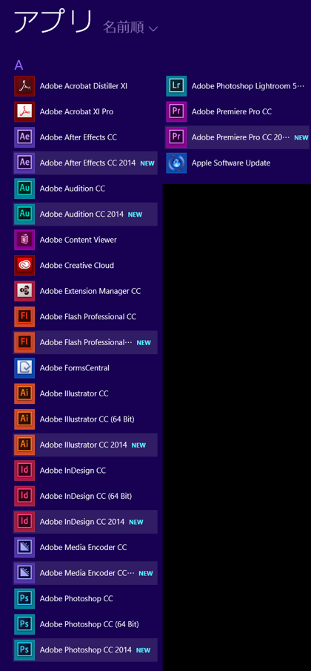Click the Adobe InDesign CC icon
The height and width of the screenshot is (671, 311).
click(x=24, y=471)
